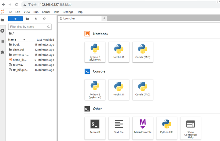Click the '51 minutes ago' modified time
The width and height of the screenshot is (220, 141).
coord(44,60)
